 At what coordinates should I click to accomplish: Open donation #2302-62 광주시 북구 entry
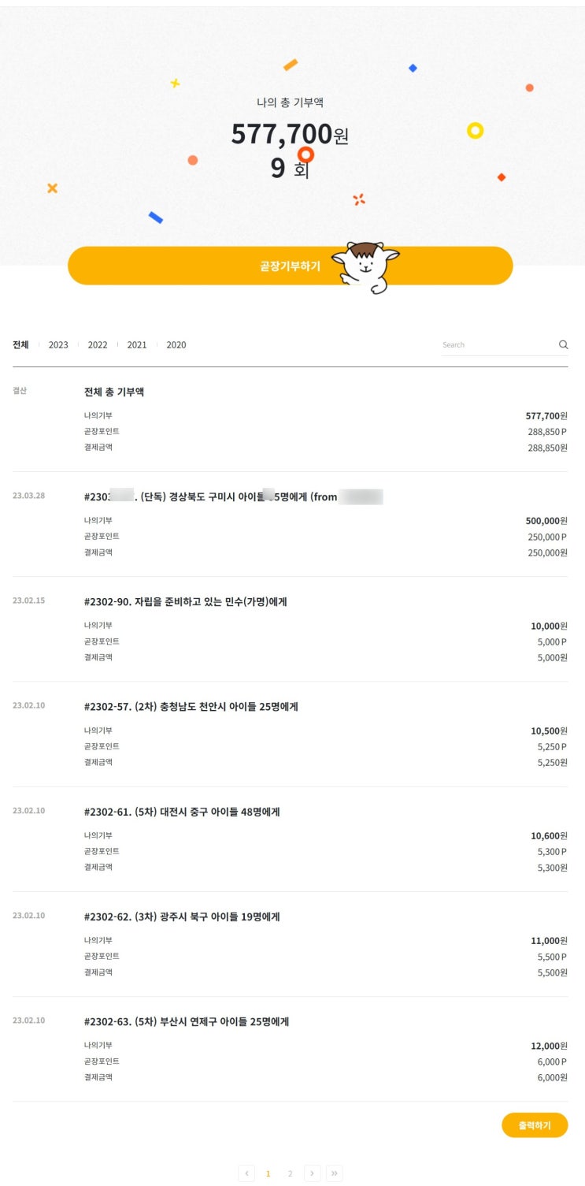182,916
